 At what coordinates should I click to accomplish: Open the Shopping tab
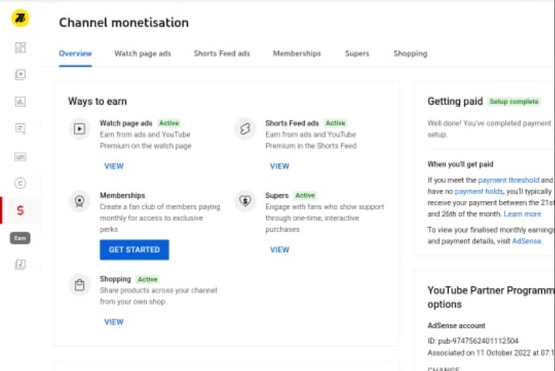point(411,53)
